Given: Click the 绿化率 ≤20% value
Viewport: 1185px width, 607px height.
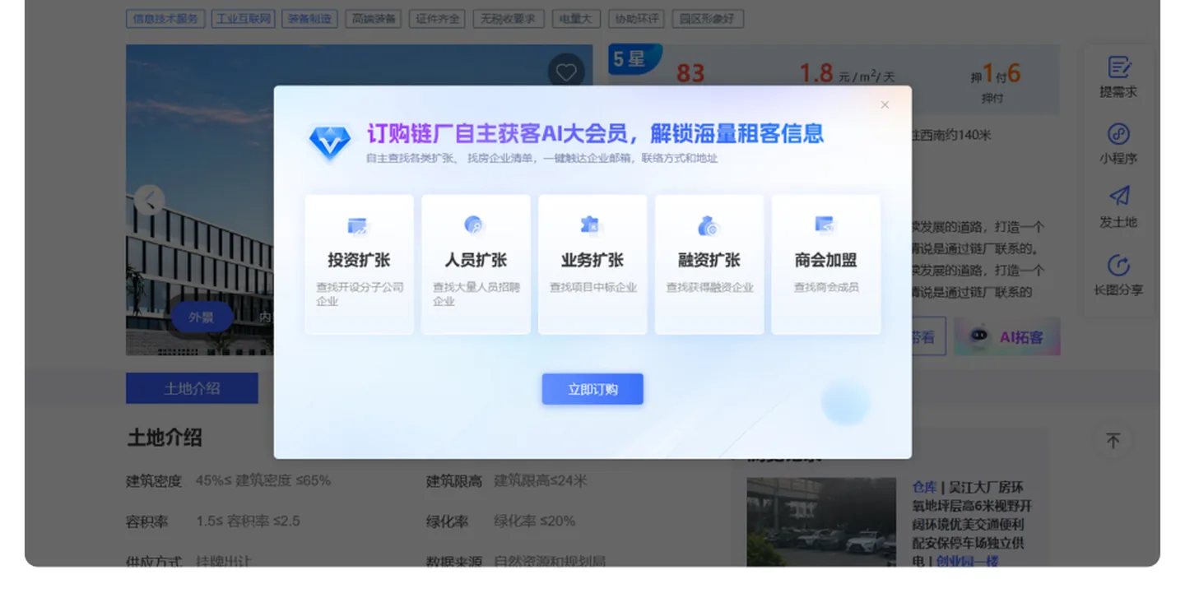Looking at the screenshot, I should pos(534,521).
